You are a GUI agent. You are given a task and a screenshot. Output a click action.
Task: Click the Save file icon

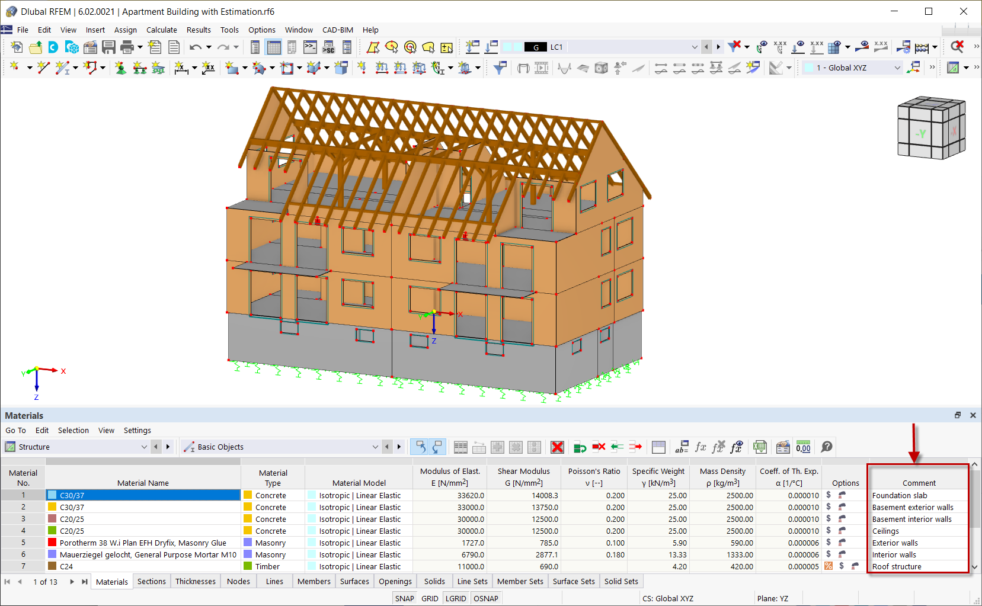click(108, 47)
